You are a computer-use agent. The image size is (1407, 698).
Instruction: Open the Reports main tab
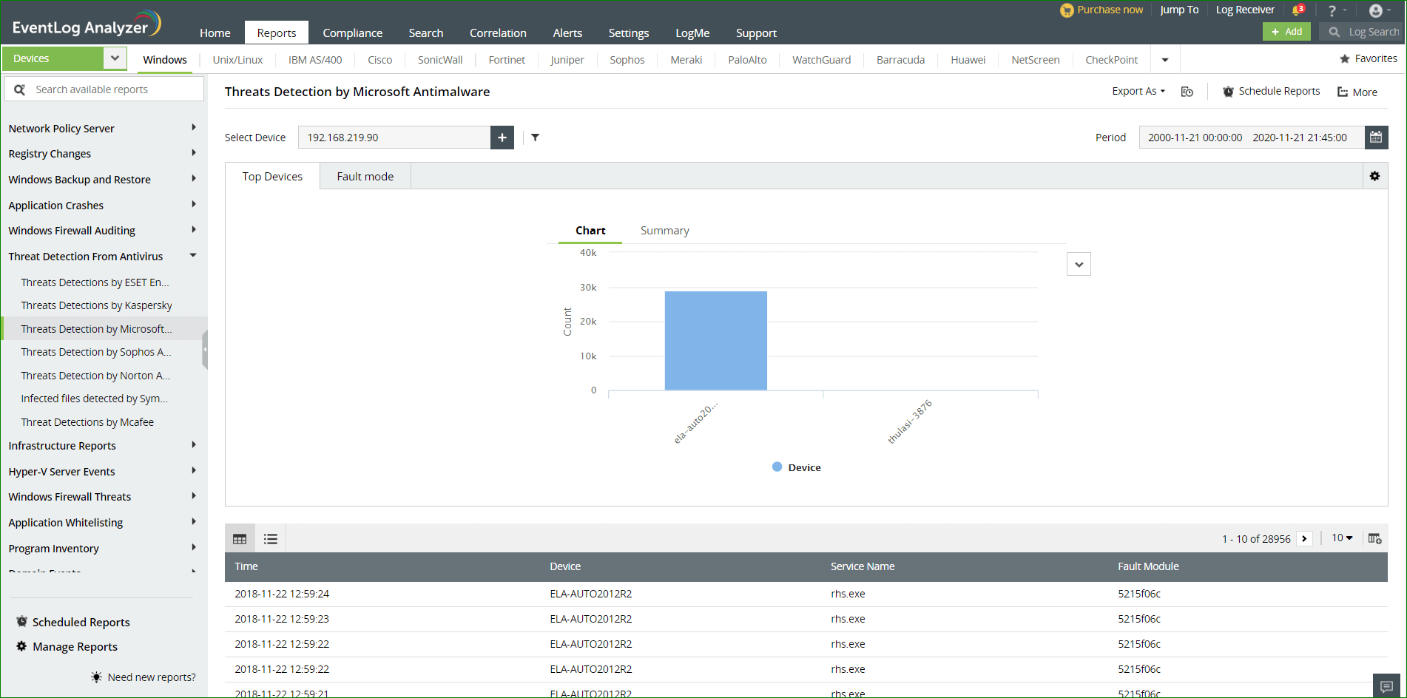[x=277, y=33]
